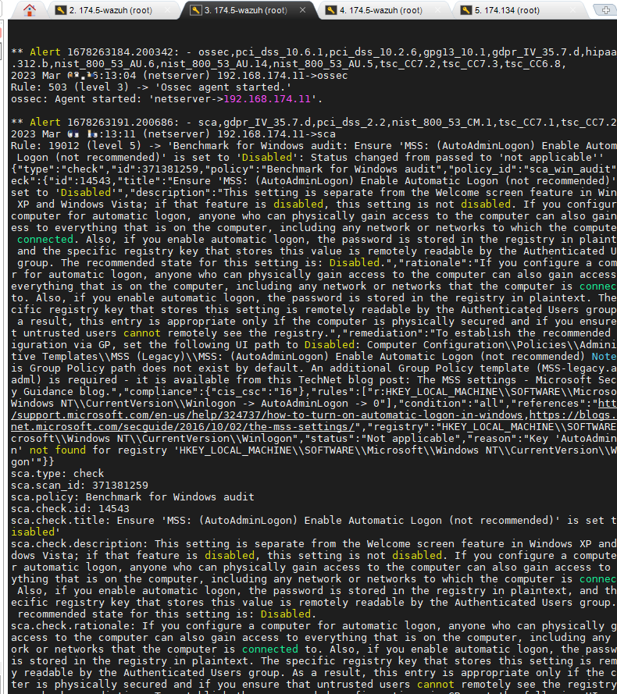
Task: Click key icon on tab 5
Action: [466, 10]
